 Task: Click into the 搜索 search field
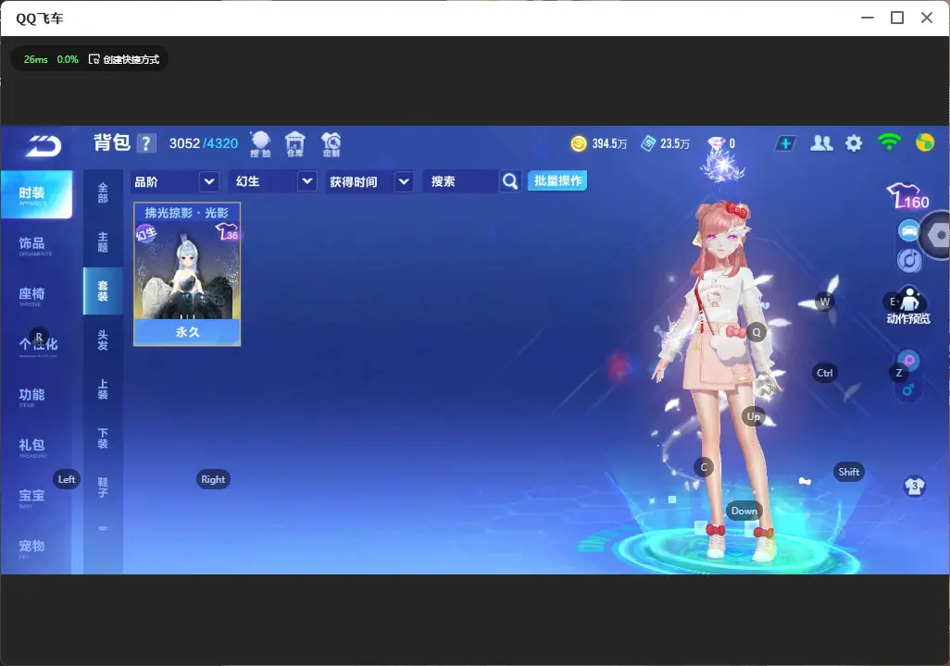point(462,181)
